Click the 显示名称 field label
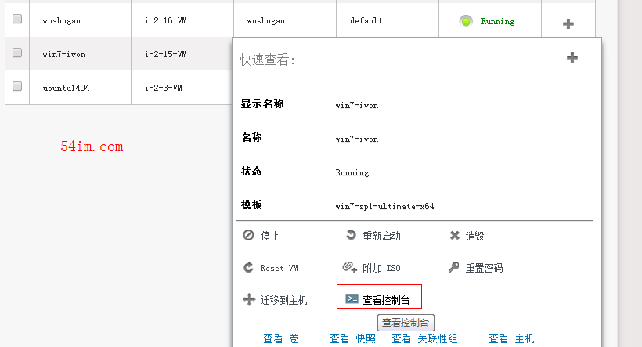Screen dimensions: 642x347 point(262,103)
